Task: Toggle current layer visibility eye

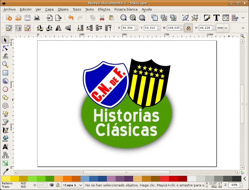Action: coord(51,185)
